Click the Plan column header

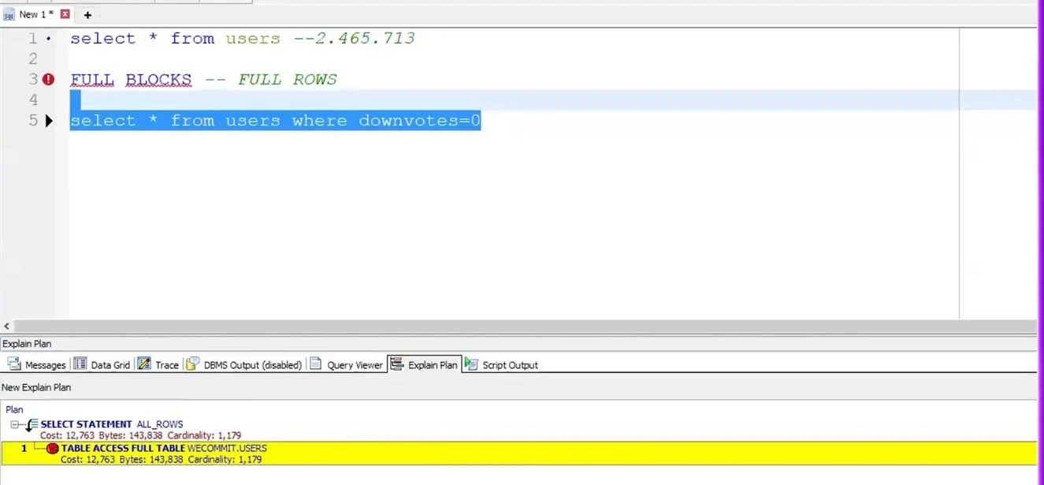coord(14,409)
